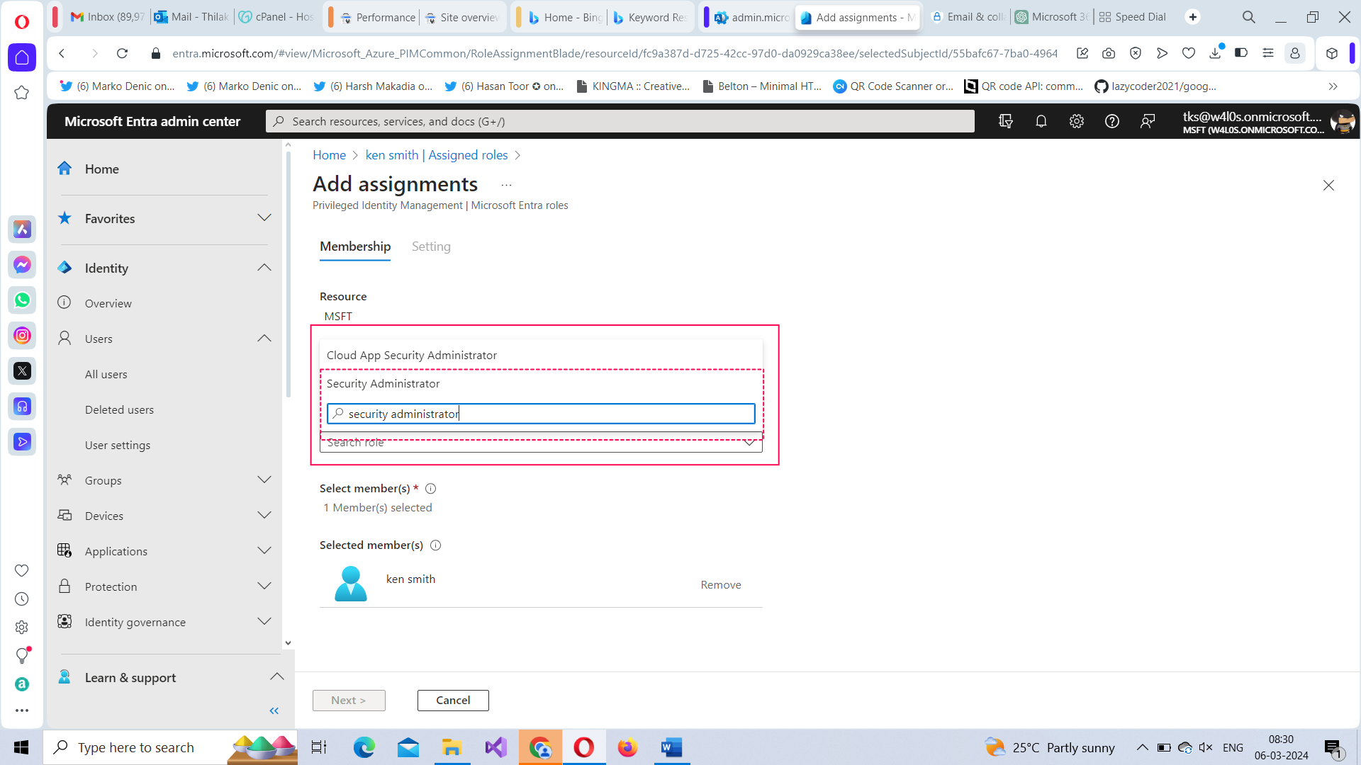Go back using browser back arrow
This screenshot has width=1361, height=765.
click(62, 53)
